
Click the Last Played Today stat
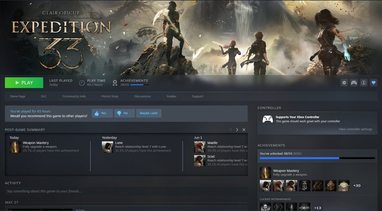[61, 82]
